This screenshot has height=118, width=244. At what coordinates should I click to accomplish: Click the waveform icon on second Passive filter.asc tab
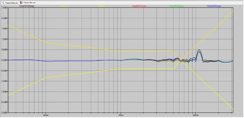(x=21, y=2)
